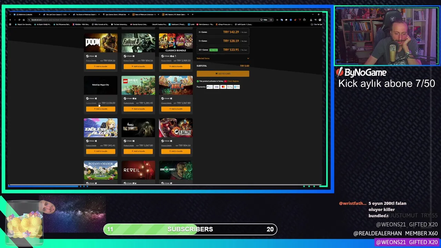Open Product Details link for DOOM
Image resolution: width=441 pixels, height=248 pixels.
(x=91, y=61)
